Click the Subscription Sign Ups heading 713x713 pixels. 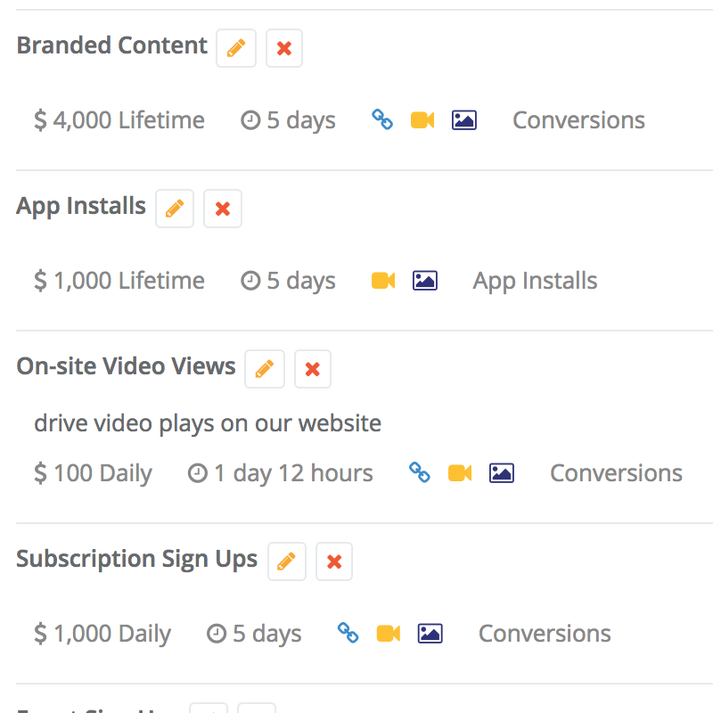pyautogui.click(x=137, y=559)
